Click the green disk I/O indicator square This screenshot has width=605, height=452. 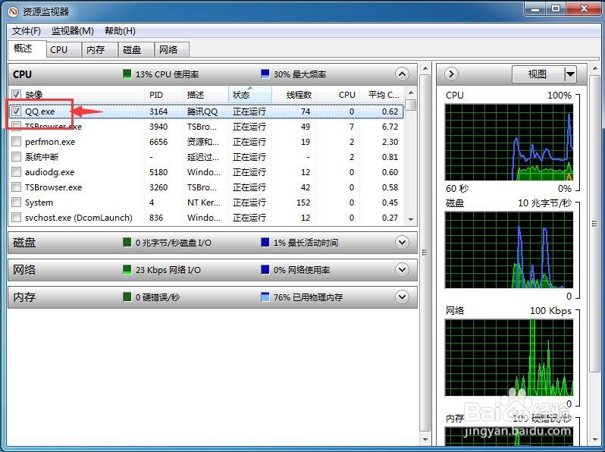(127, 243)
